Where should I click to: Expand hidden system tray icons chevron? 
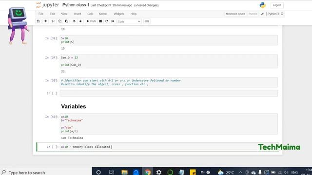point(240,173)
